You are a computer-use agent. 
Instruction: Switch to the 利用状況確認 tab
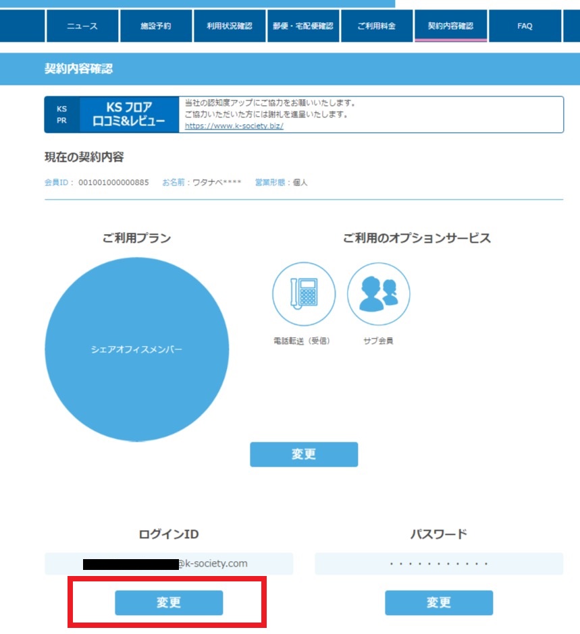tap(230, 26)
